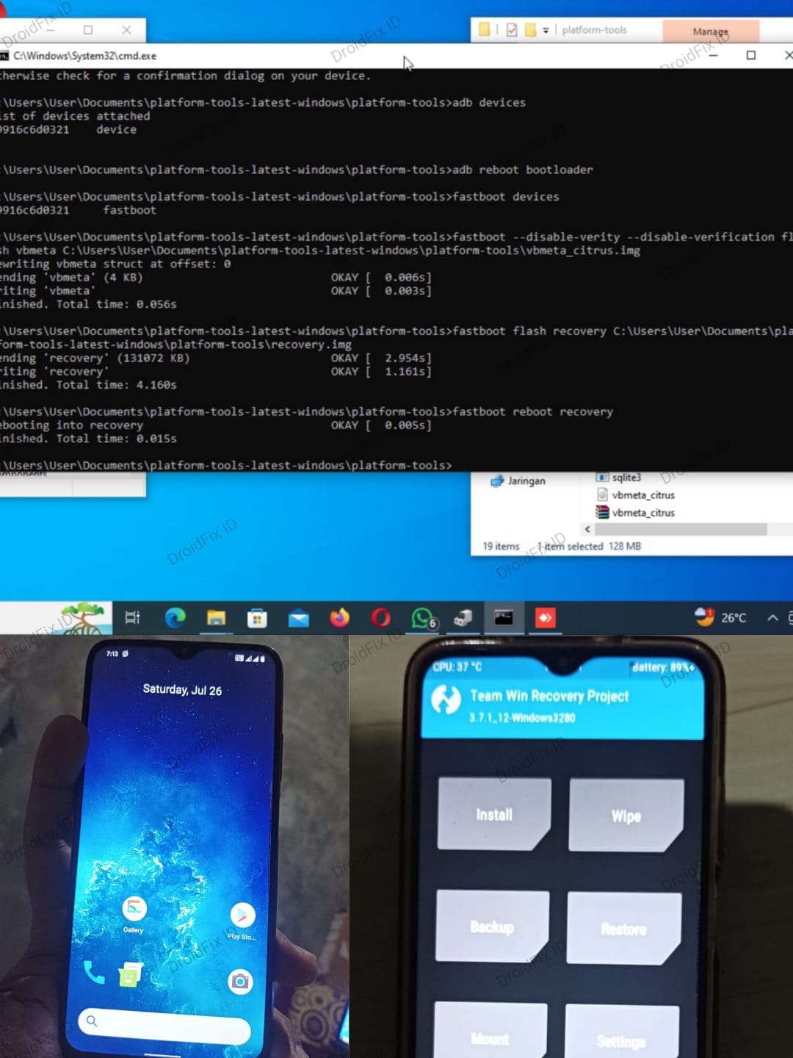The width and height of the screenshot is (793, 1058).
Task: Launch Firefox from the taskbar
Action: (x=339, y=618)
